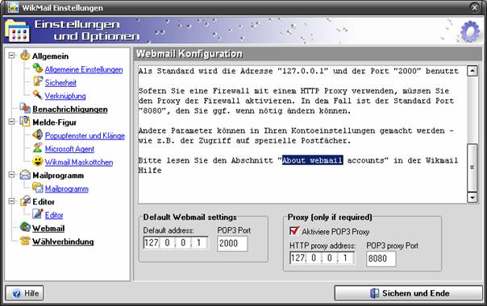Click the Editor child pencil icon
Screen dimensions: 487x306
(x=38, y=214)
